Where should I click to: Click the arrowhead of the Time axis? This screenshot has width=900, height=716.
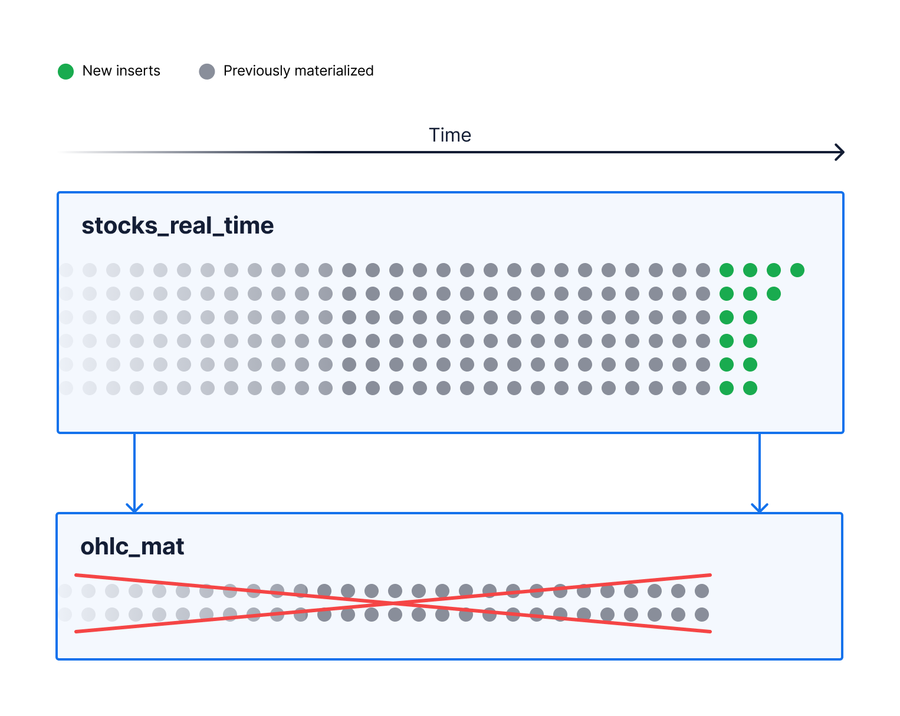coord(840,152)
